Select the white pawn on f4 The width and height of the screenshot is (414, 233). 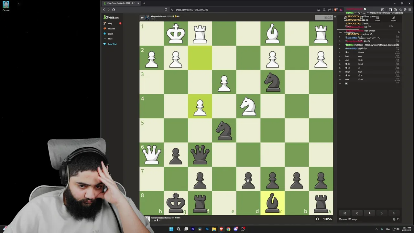click(x=200, y=107)
